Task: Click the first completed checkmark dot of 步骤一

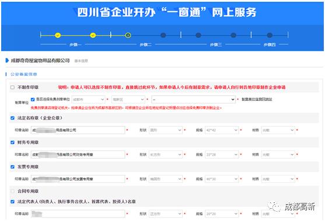Action: [x=58, y=35]
